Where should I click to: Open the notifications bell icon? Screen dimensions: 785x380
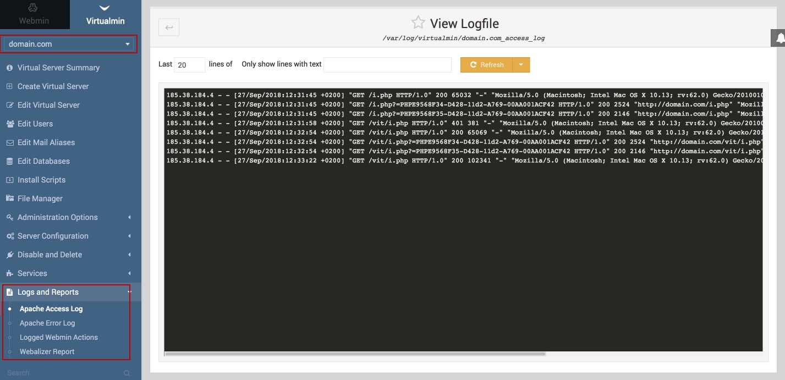click(779, 38)
